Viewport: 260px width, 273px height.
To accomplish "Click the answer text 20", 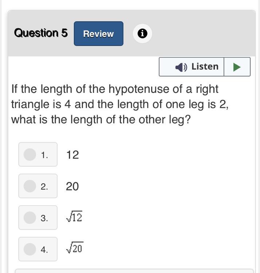I will (x=72, y=187).
